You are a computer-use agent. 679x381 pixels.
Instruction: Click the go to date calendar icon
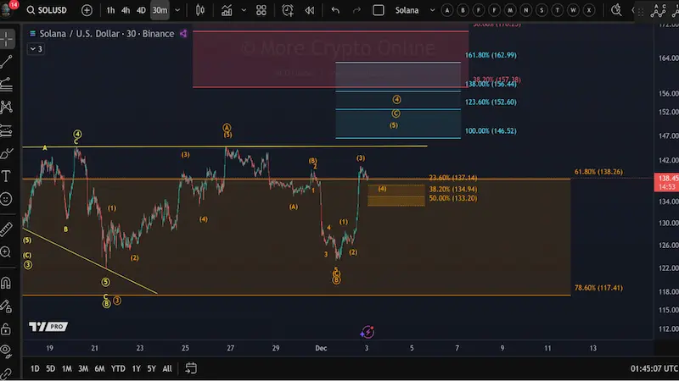[191, 368]
